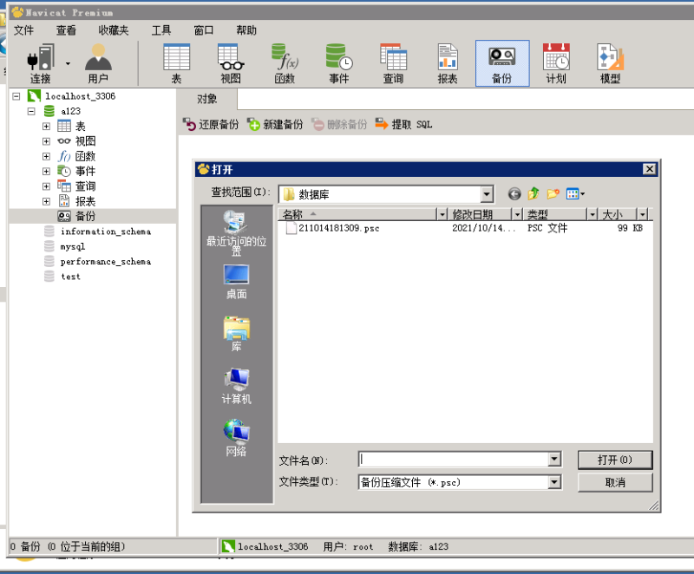Image resolution: width=694 pixels, height=574 pixels.
Task: Open the 视图 (View) glasses toolbar icon
Action: point(231,63)
